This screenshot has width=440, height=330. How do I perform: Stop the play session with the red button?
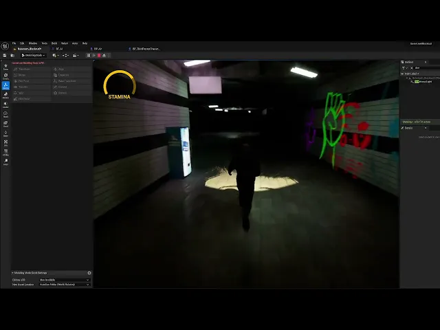99,56
